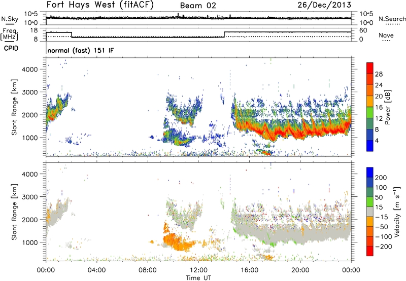
Task: Click the '-200' velocity scale value
Action: tap(384, 247)
